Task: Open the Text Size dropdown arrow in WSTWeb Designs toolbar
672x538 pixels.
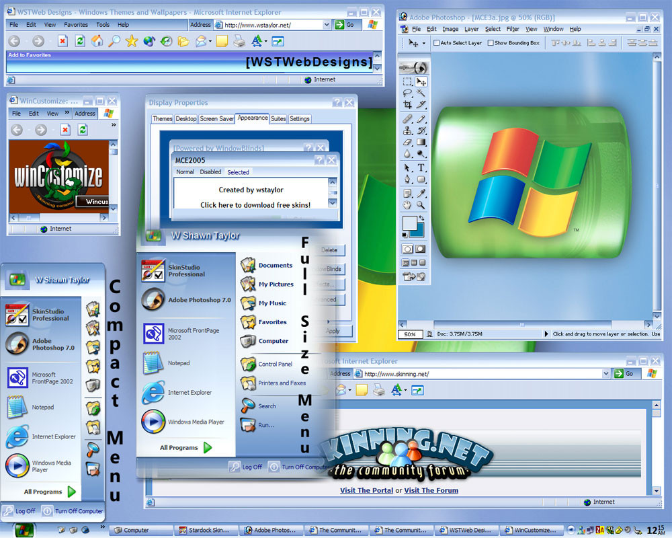Action: [266, 42]
